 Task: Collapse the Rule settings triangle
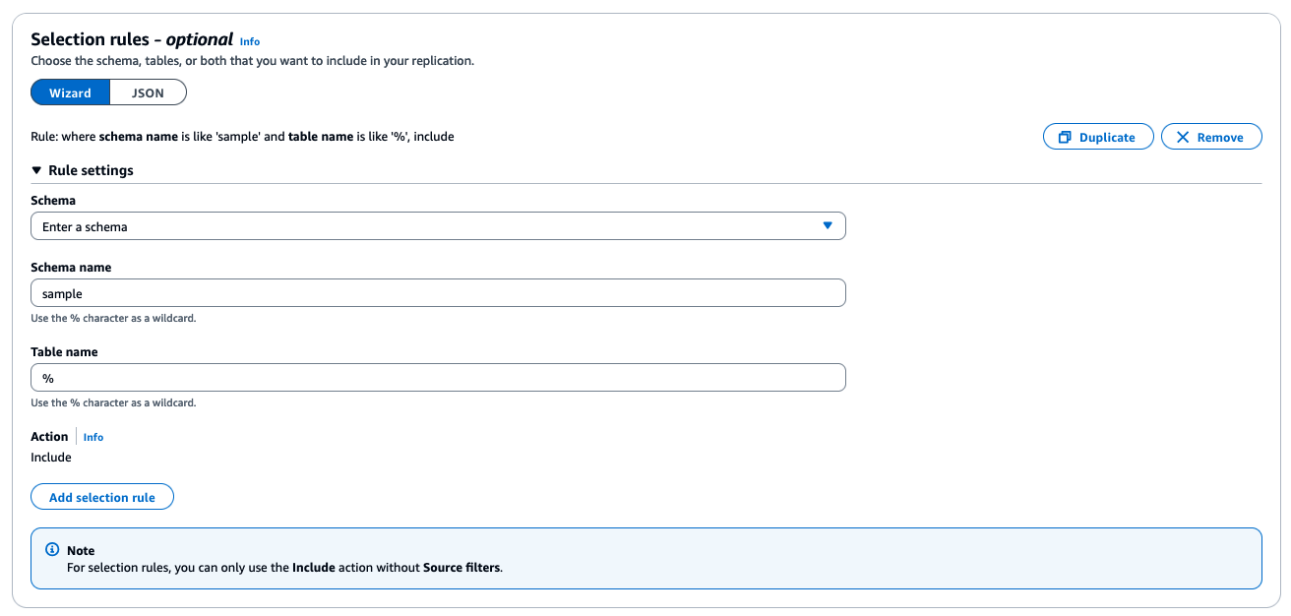point(36,170)
